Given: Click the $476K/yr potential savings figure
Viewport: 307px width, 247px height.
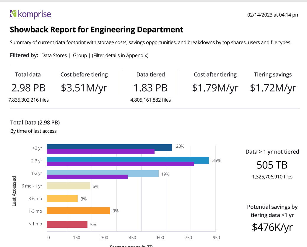Looking at the screenshot, I should coord(272,227).
